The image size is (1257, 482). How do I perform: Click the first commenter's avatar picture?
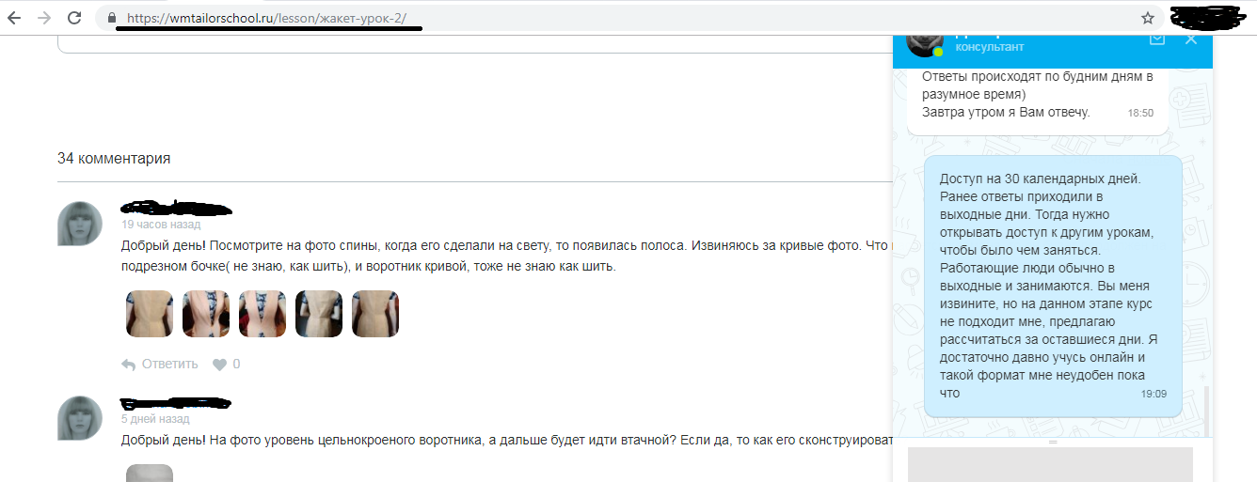point(81,224)
